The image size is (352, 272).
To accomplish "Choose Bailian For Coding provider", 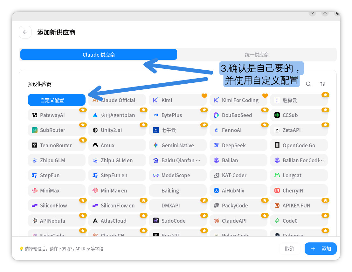I will 299,160.
